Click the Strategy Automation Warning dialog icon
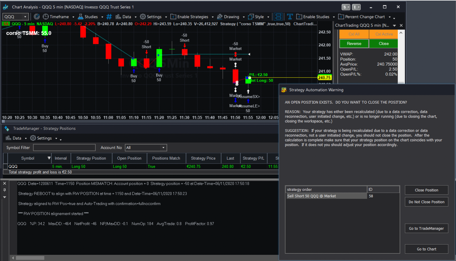Viewport: 456px width, 261px height. click(284, 90)
